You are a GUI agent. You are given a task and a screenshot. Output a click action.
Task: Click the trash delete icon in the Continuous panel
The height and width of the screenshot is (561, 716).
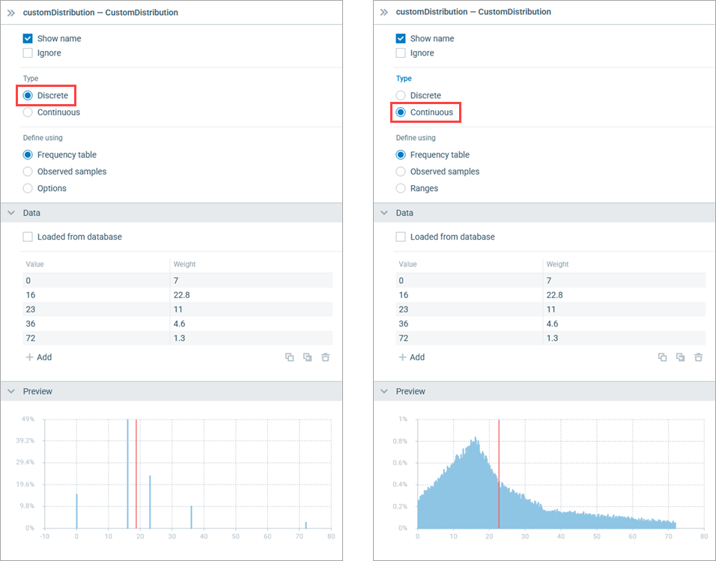pyautogui.click(x=698, y=357)
